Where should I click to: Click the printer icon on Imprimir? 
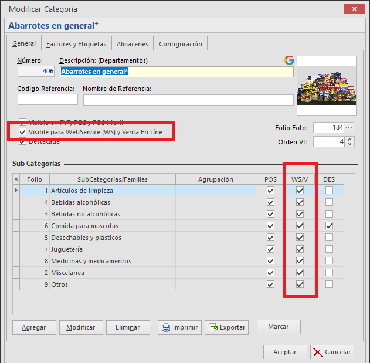[x=166, y=327]
